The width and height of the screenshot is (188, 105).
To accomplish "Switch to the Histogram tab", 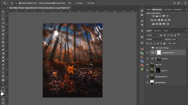I will [178, 10].
